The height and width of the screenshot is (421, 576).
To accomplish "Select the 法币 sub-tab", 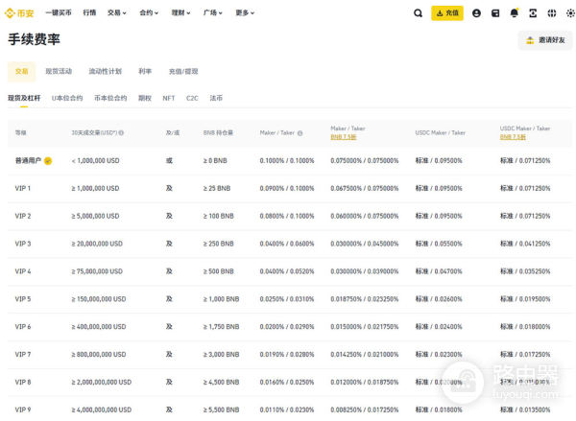I will [x=216, y=98].
